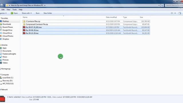Select Computer in the navigation pane
The height and width of the screenshot is (103, 183).
pyautogui.click(x=5, y=75)
